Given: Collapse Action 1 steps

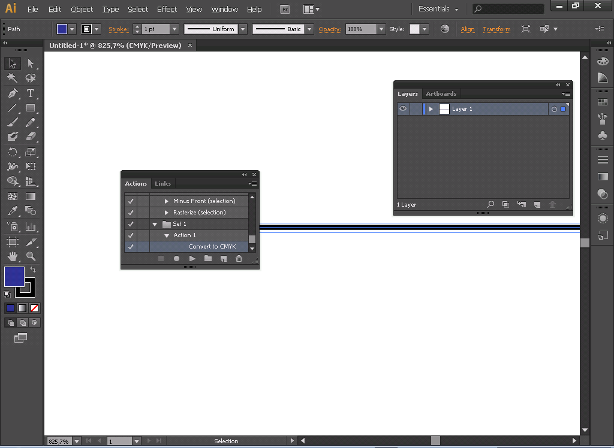Looking at the screenshot, I should coord(167,235).
